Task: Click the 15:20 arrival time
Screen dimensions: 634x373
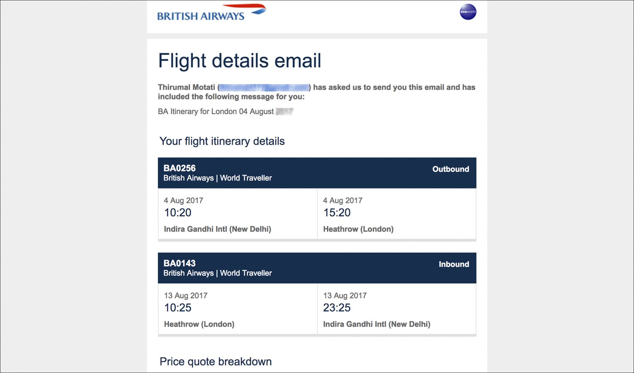Action: (x=337, y=213)
